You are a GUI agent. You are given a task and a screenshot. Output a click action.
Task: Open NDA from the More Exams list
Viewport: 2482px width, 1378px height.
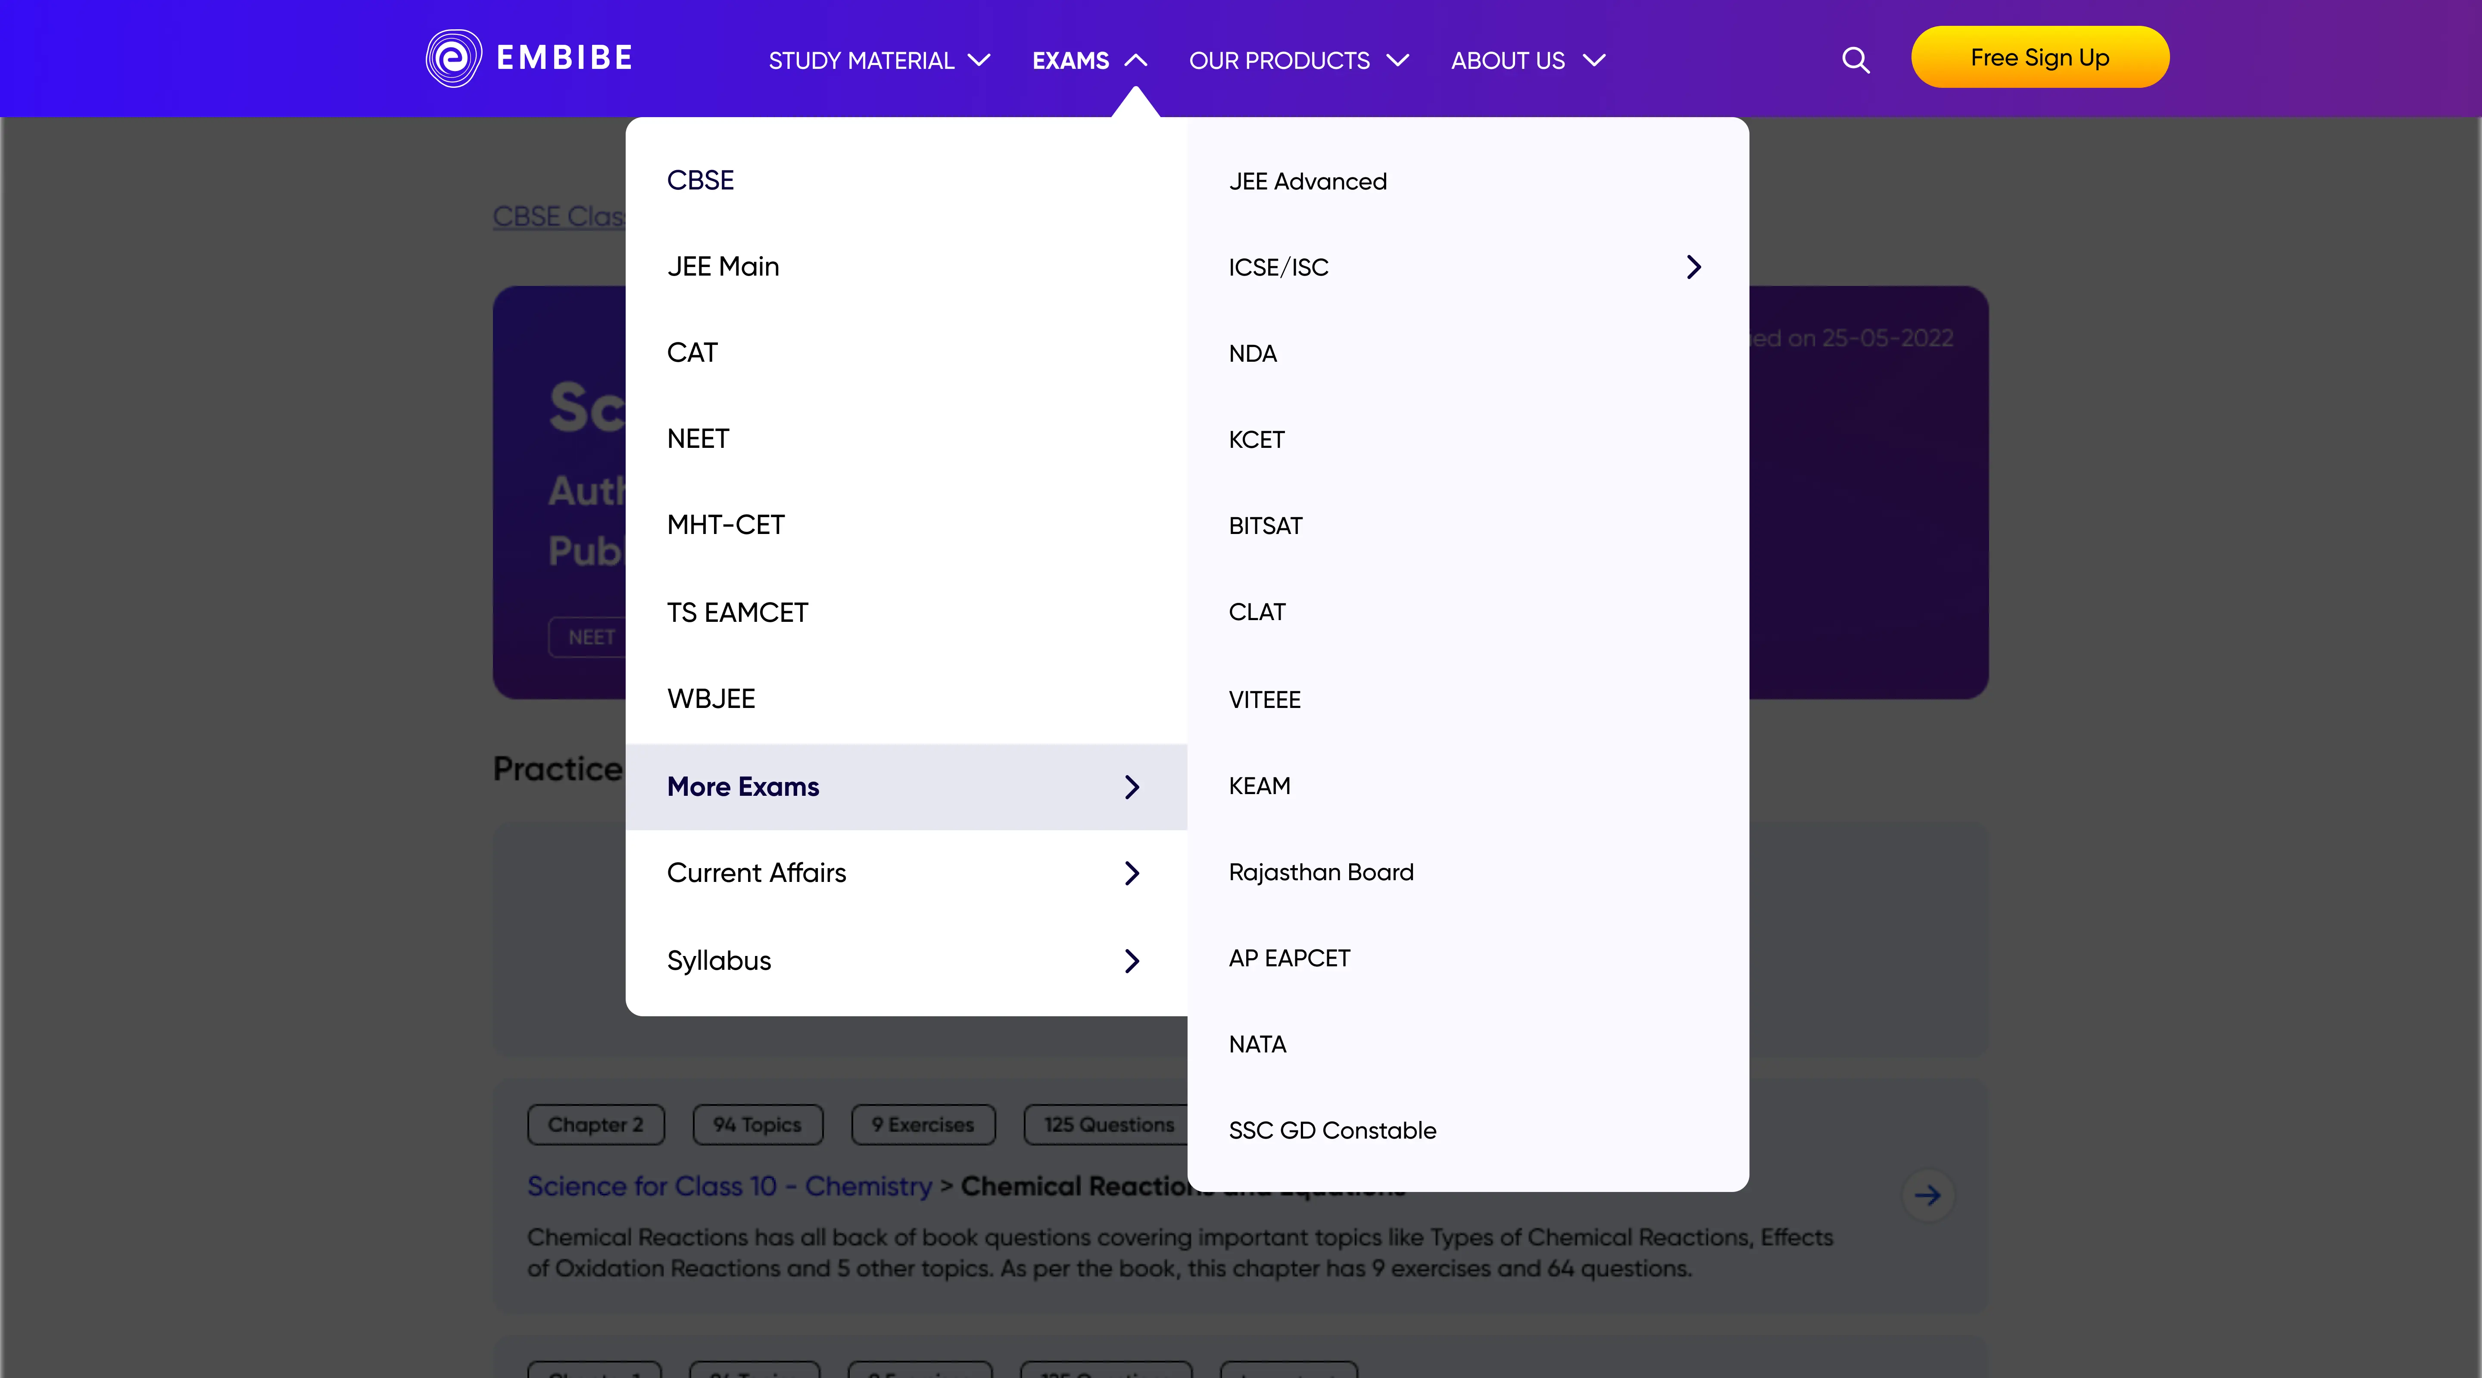1253,354
